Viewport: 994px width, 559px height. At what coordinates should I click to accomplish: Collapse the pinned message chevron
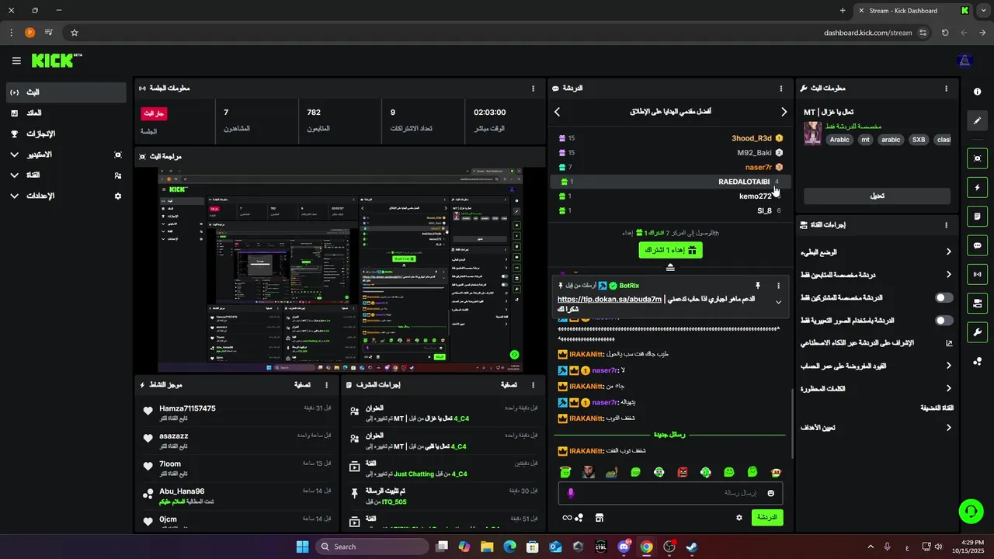[778, 302]
